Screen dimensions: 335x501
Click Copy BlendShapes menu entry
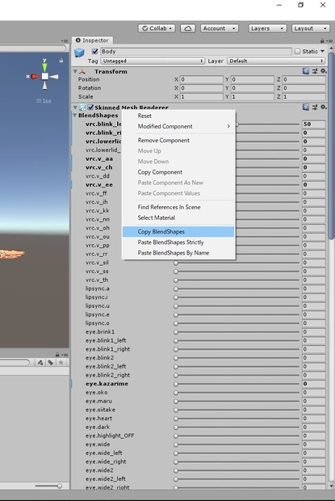(x=178, y=232)
